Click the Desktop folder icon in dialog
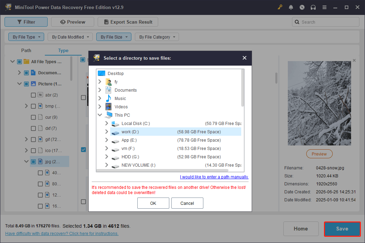This screenshot has width=365, height=243. coord(102,73)
